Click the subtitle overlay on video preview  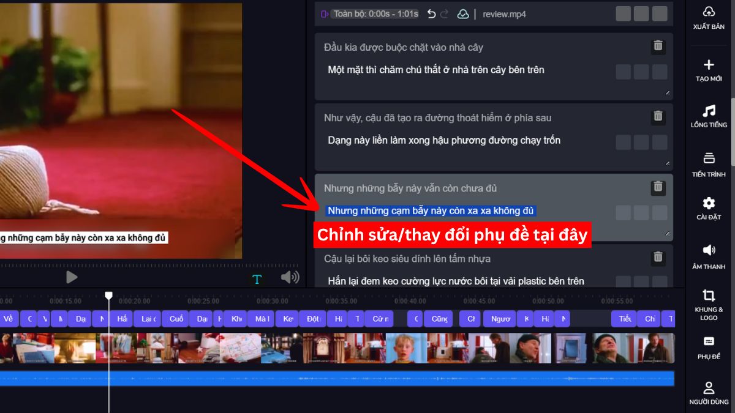[83, 237]
